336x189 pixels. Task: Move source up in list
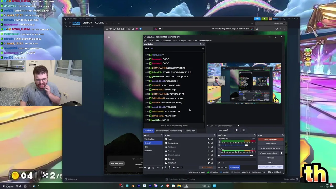pyautogui.click(x=178, y=167)
